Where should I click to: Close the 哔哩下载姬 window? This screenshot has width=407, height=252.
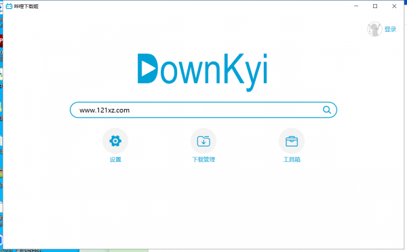(394, 6)
